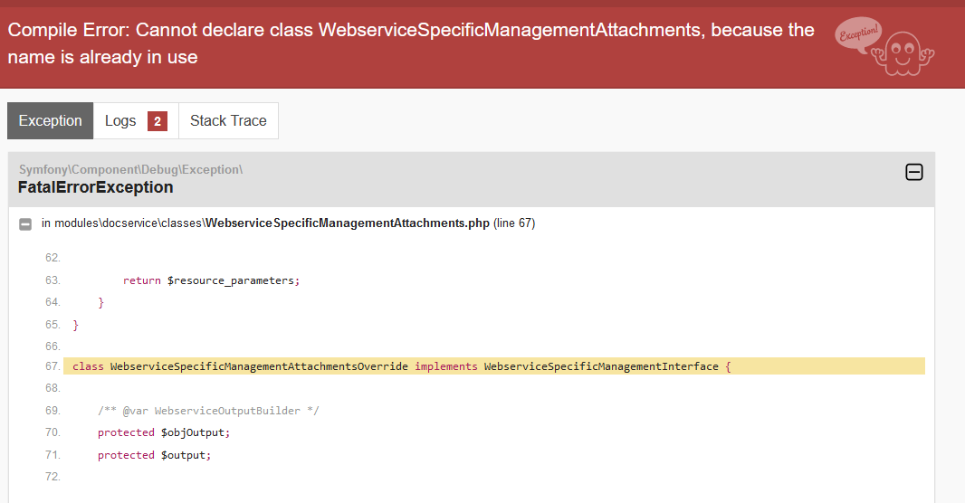Open the Stack Trace tab

[228, 121]
